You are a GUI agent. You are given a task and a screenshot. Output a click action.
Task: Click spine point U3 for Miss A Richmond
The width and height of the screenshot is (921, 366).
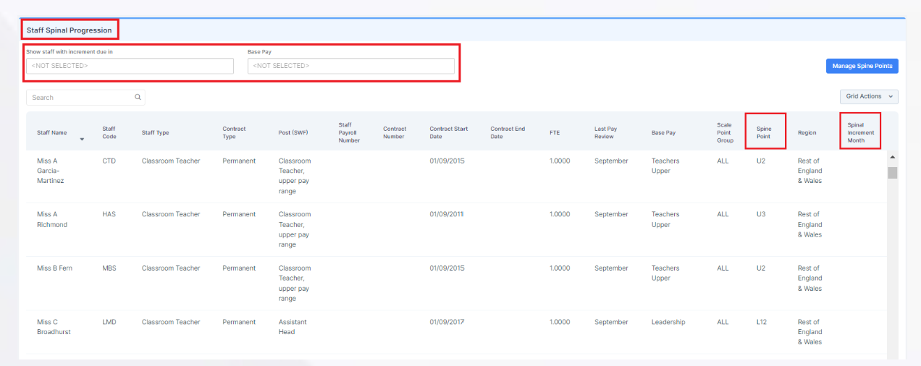pyautogui.click(x=760, y=214)
